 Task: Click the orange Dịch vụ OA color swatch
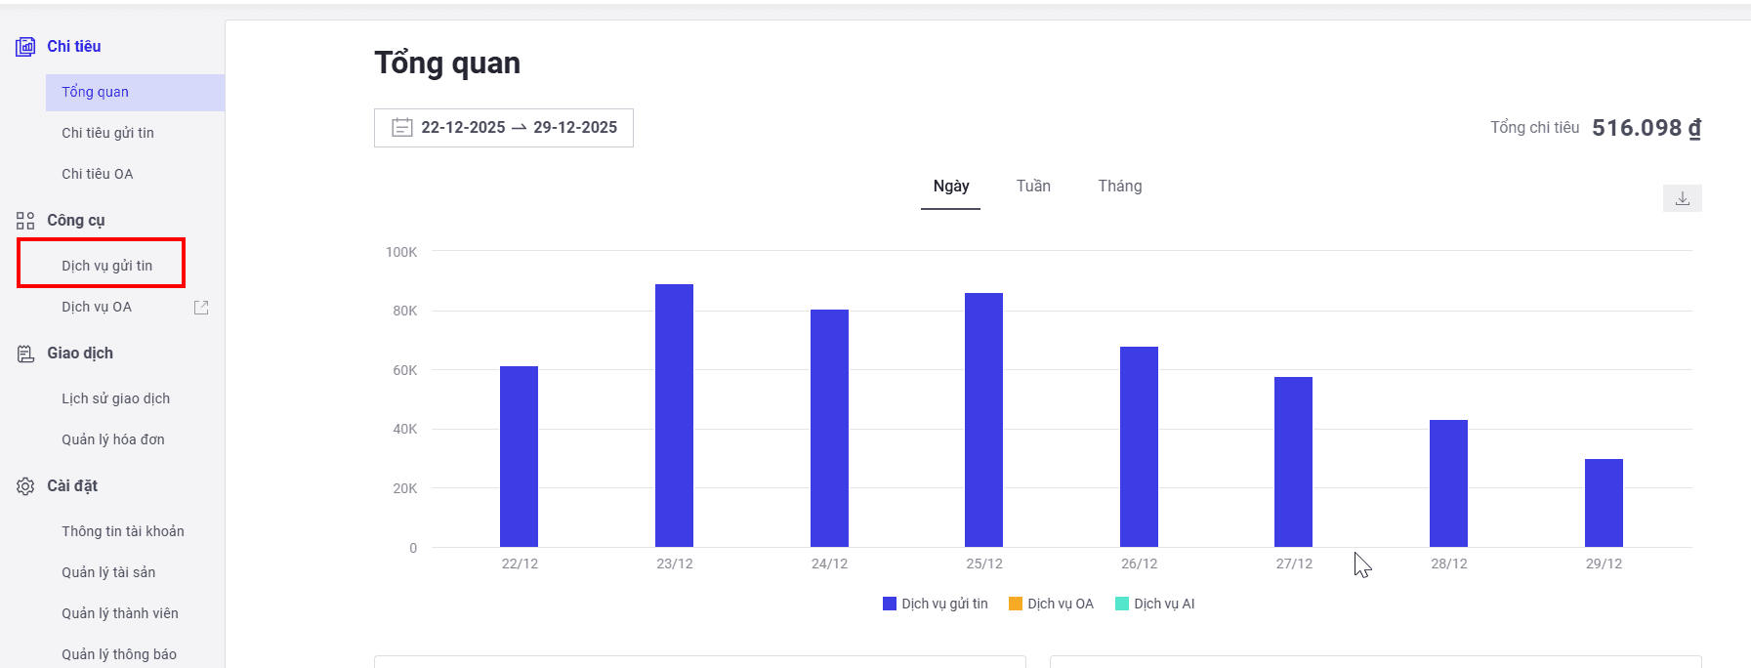point(1016,604)
